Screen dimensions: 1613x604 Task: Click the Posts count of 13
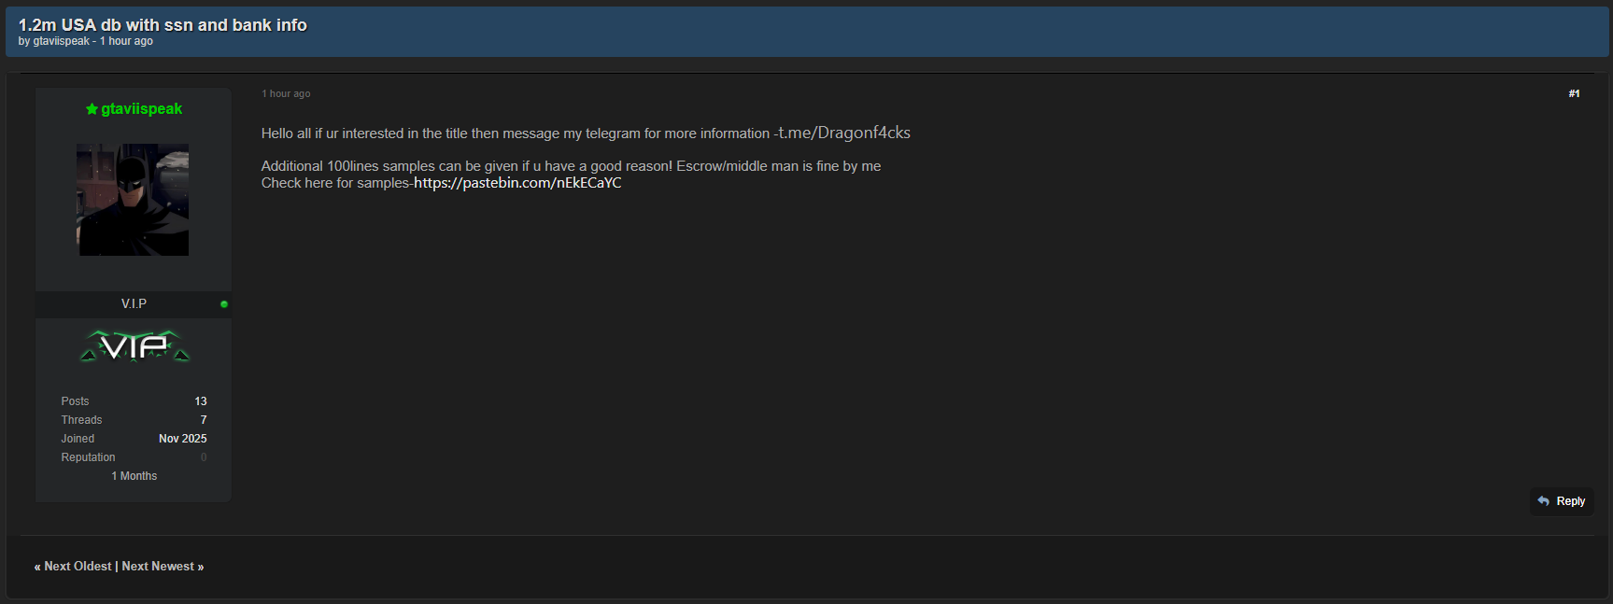[201, 401]
